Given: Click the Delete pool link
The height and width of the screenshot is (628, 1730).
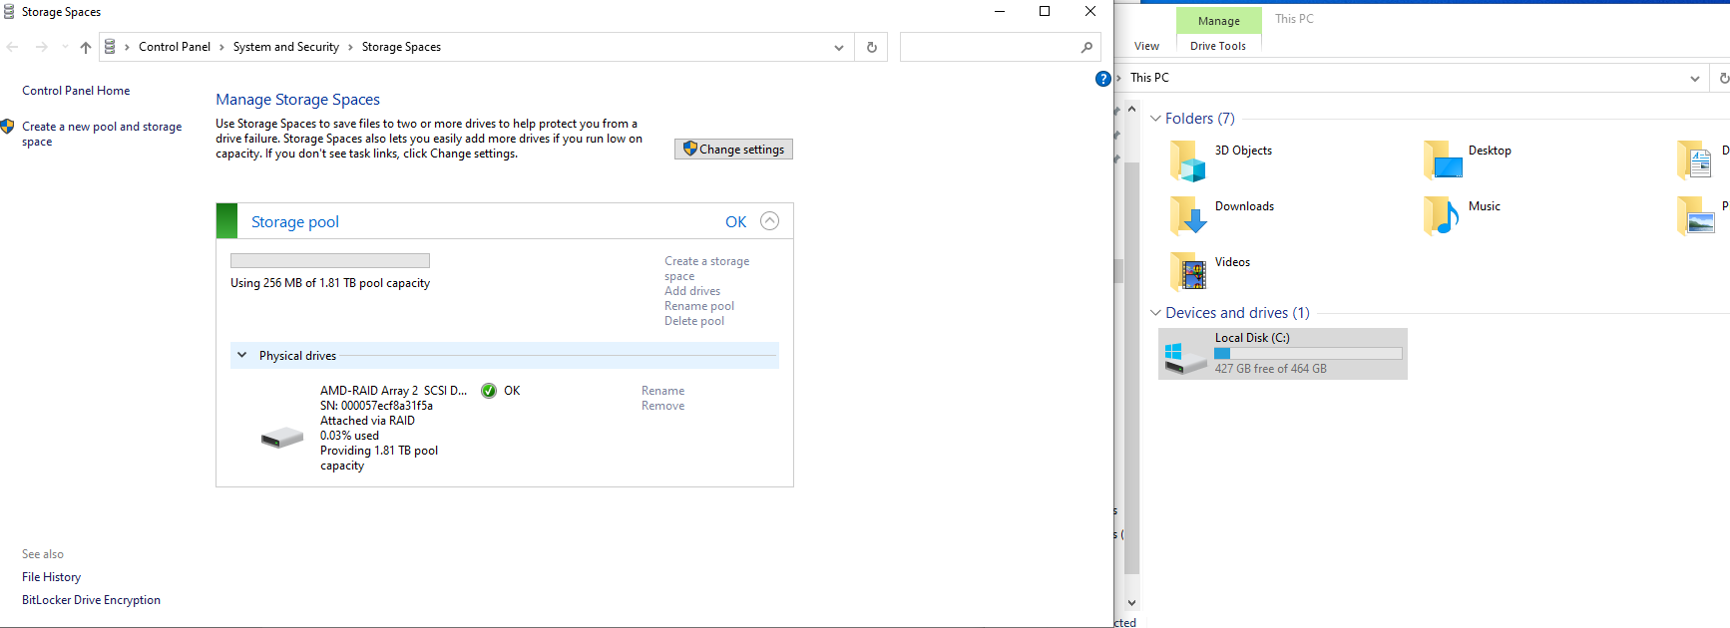Looking at the screenshot, I should pyautogui.click(x=694, y=321).
